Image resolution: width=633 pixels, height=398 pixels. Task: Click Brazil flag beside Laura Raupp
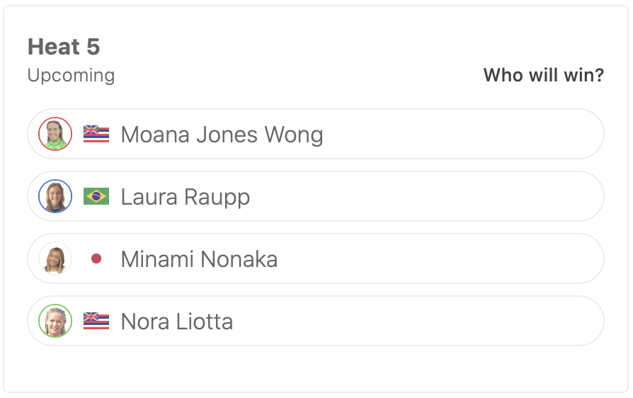pos(96,197)
